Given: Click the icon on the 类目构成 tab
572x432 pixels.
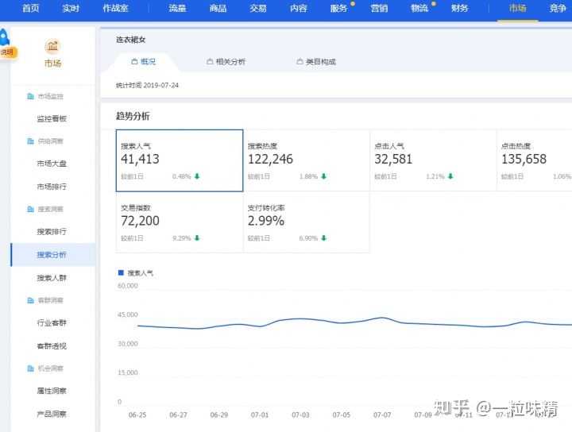Looking at the screenshot, I should click(x=299, y=61).
